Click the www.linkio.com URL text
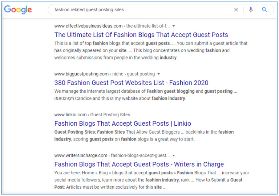This screenshot has height=196, width=279. click(x=70, y=115)
